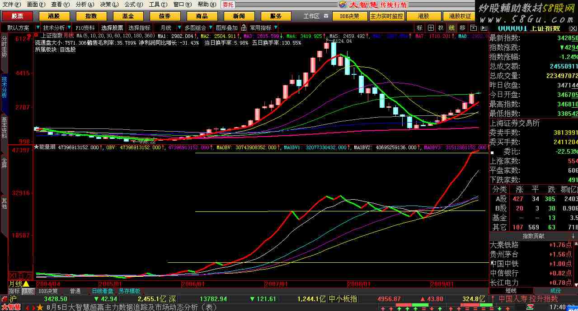Viewport: 578px width, 311px height.
Task: Click the 主力实时监控 button
Action: point(386,16)
